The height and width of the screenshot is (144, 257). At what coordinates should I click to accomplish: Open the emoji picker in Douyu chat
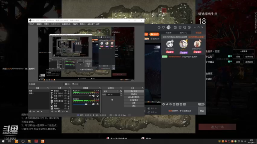pyautogui.click(x=164, y=104)
